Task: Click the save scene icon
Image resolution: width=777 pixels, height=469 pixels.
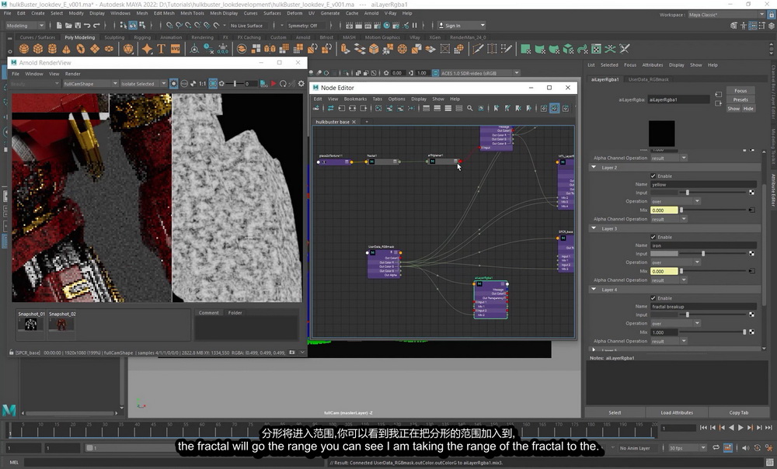Action: tap(78, 26)
